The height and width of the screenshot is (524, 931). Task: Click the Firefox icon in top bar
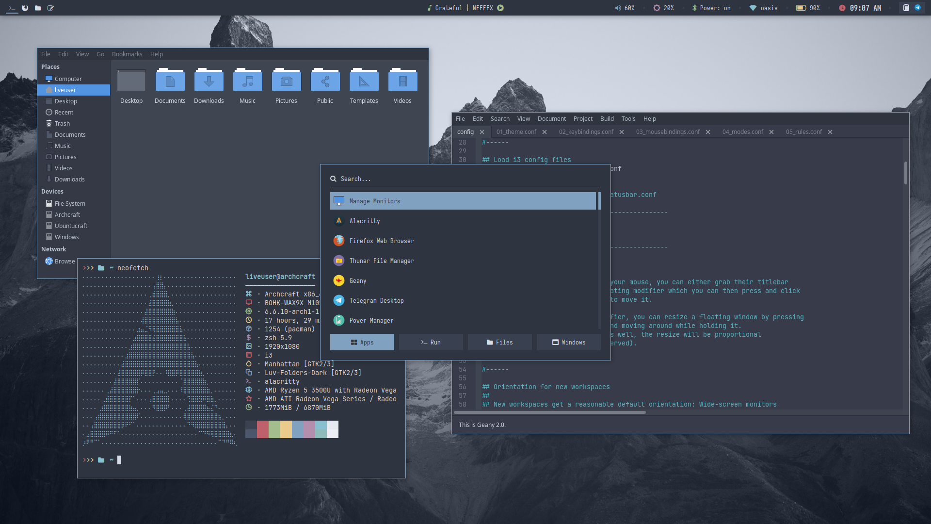[x=25, y=8]
